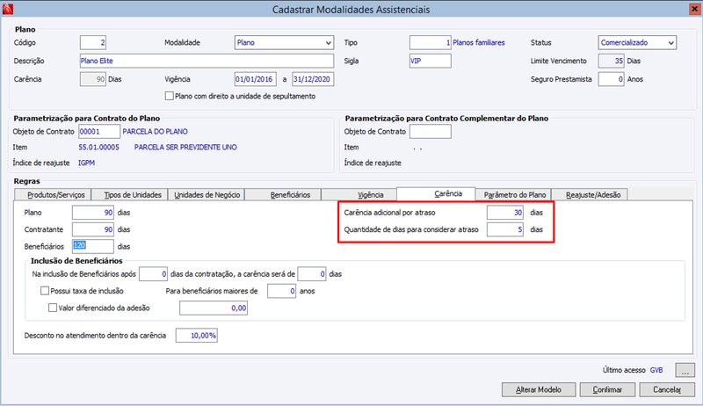Click the PARCELA SER PREVIDENTE UNO text
The image size is (703, 406).
[x=185, y=147]
